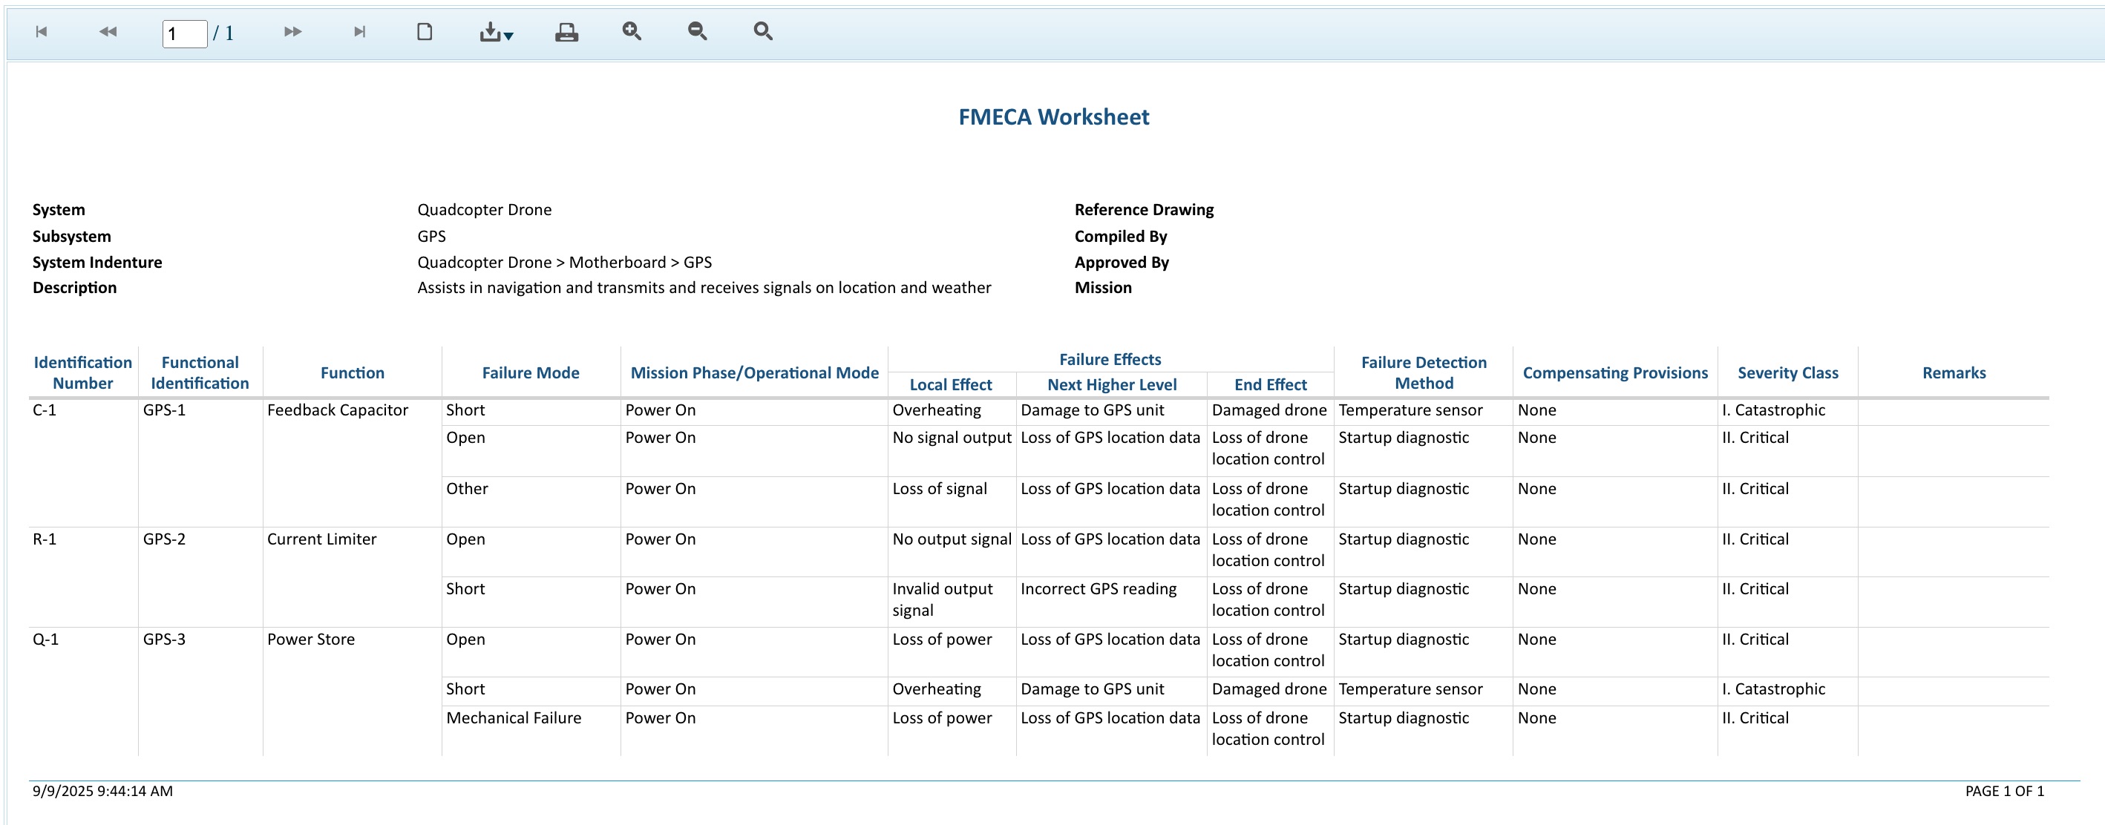The width and height of the screenshot is (2105, 825).
Task: Print the FMECA worksheet report
Action: 566,32
